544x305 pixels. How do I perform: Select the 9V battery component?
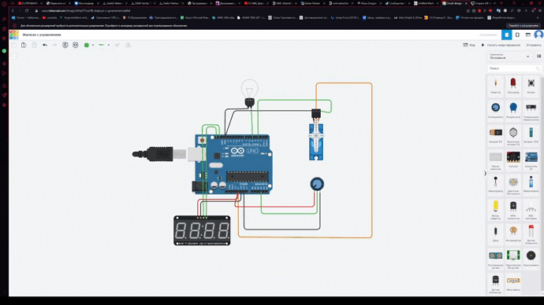(495, 134)
